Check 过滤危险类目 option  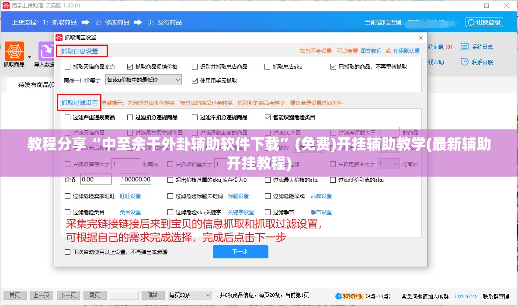(x=68, y=212)
